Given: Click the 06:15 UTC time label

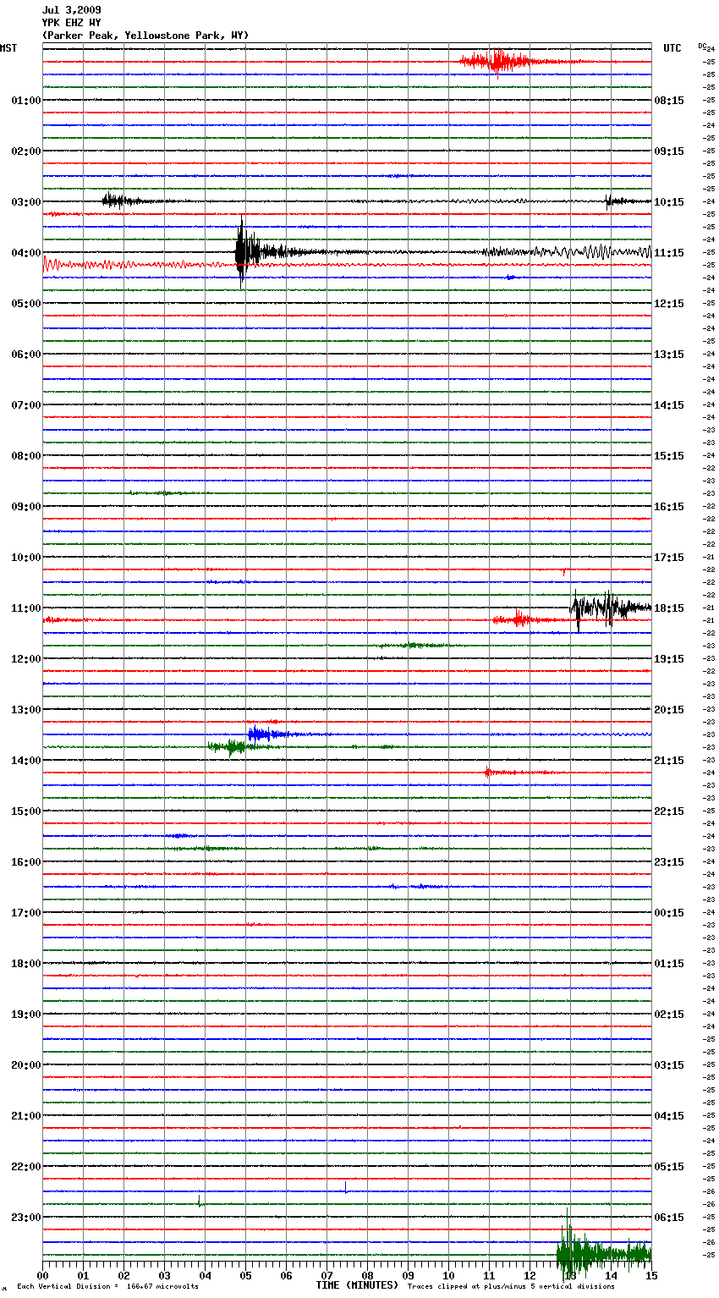Looking at the screenshot, I should tap(669, 1217).
